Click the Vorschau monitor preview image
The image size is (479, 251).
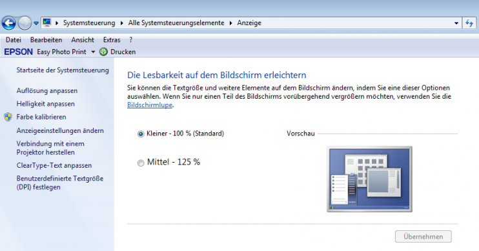pyautogui.click(x=369, y=179)
